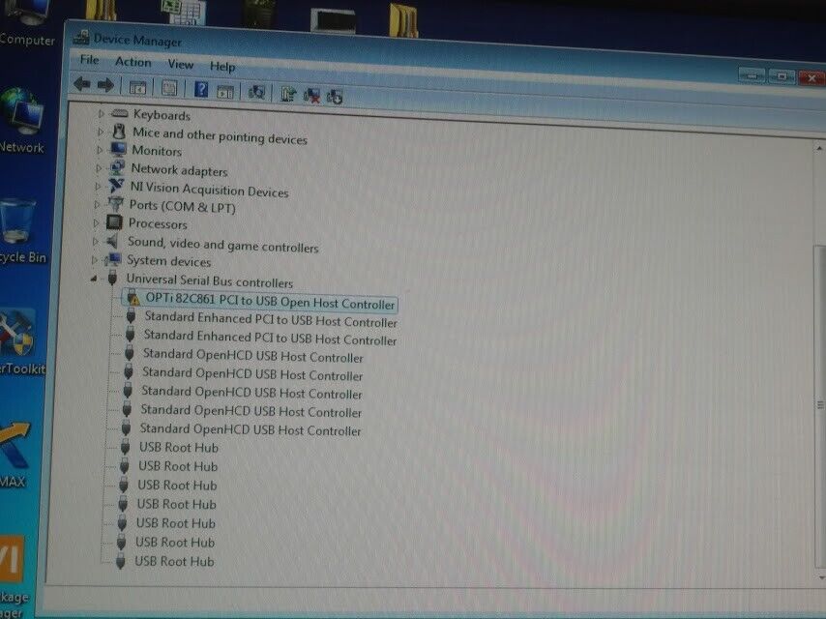Click the Processors category icon
This screenshot has height=619, width=826.
[x=114, y=221]
